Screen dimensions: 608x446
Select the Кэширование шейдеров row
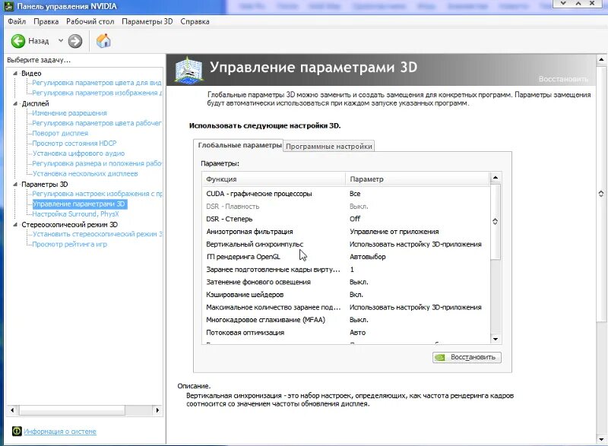pyautogui.click(x=346, y=295)
